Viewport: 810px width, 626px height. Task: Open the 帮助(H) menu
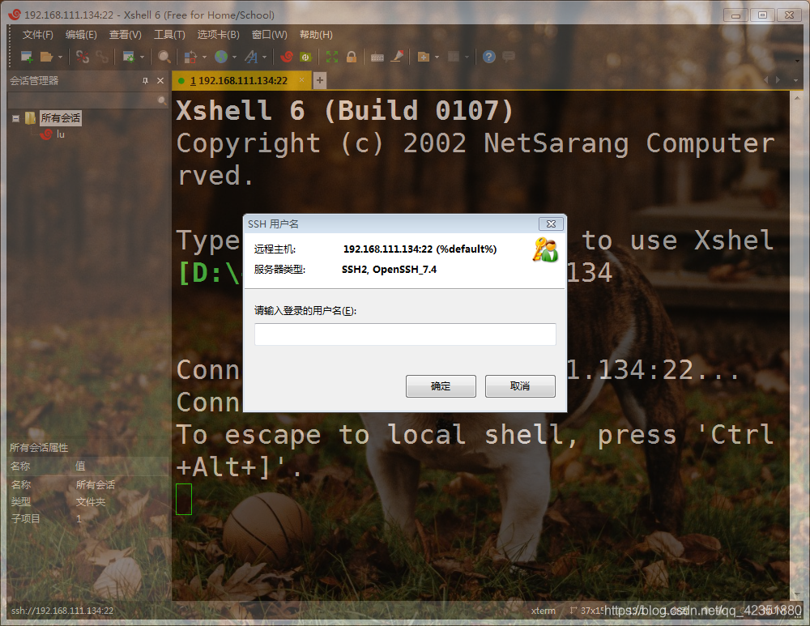pos(316,35)
